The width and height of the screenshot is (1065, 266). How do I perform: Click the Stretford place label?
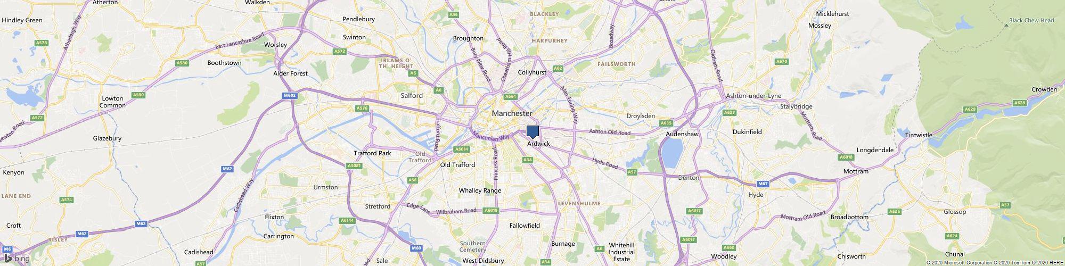tap(378, 206)
